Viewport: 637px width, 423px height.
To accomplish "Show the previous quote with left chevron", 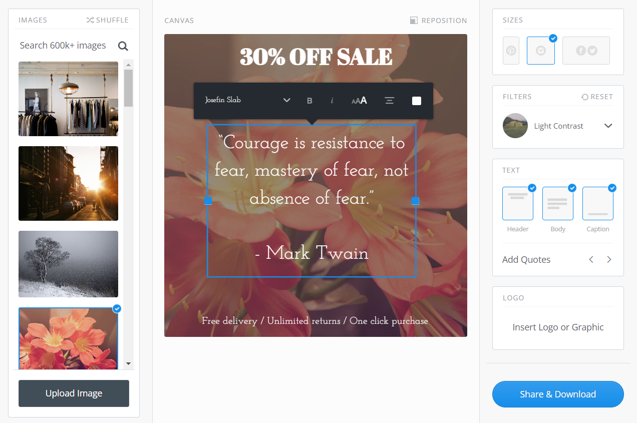I will pyautogui.click(x=591, y=259).
